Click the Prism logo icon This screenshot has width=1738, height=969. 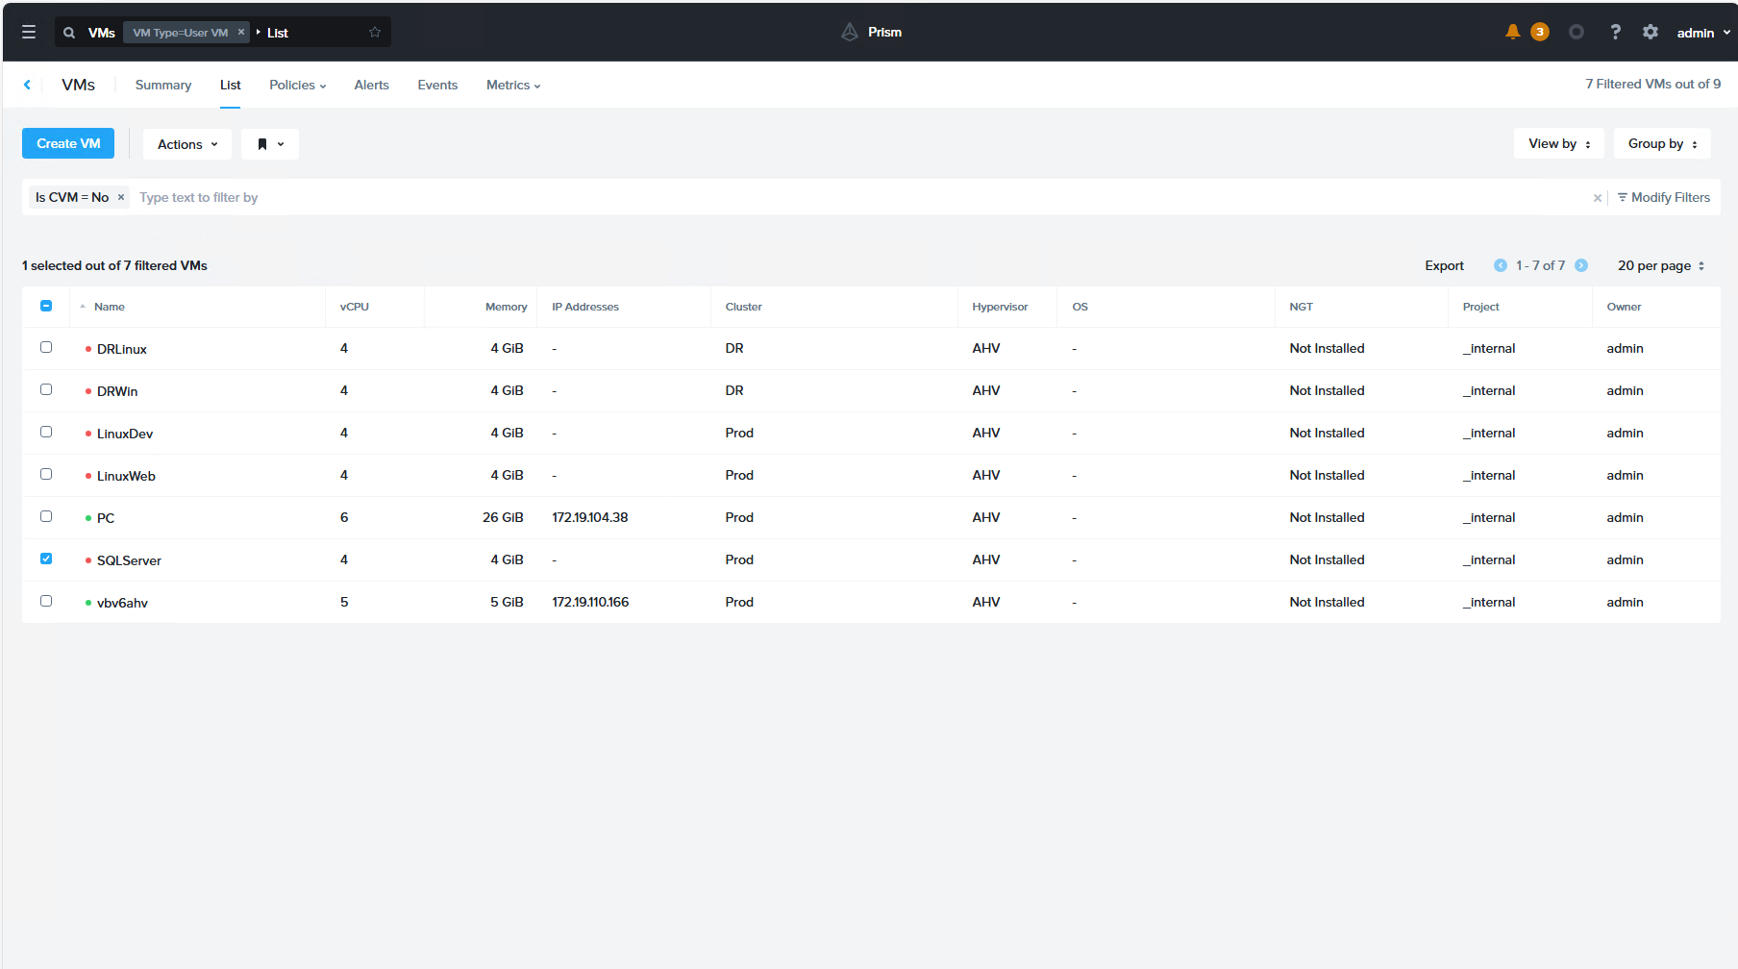(850, 32)
